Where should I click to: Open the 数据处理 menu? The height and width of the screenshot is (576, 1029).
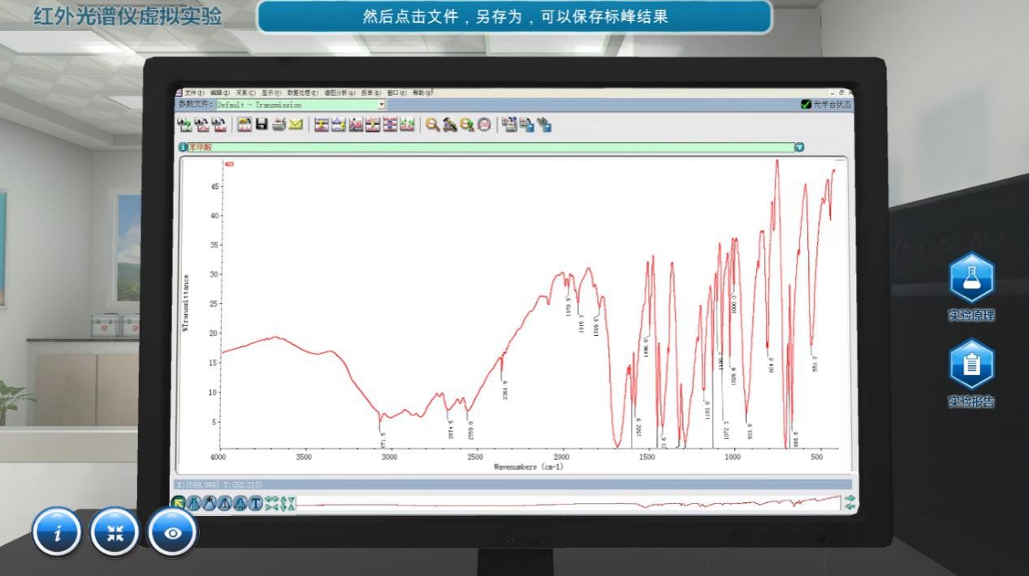pos(302,93)
